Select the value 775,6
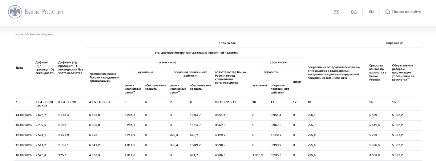 click(62, 155)
